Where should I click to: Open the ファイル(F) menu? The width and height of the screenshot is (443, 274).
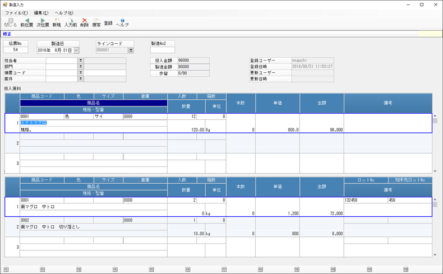16,13
